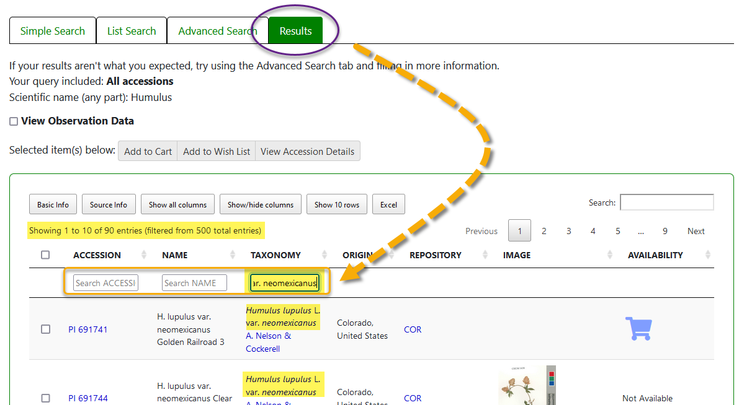This screenshot has width=739, height=405.
Task: Sort by TAXONOMY column arrows
Action: [x=324, y=255]
